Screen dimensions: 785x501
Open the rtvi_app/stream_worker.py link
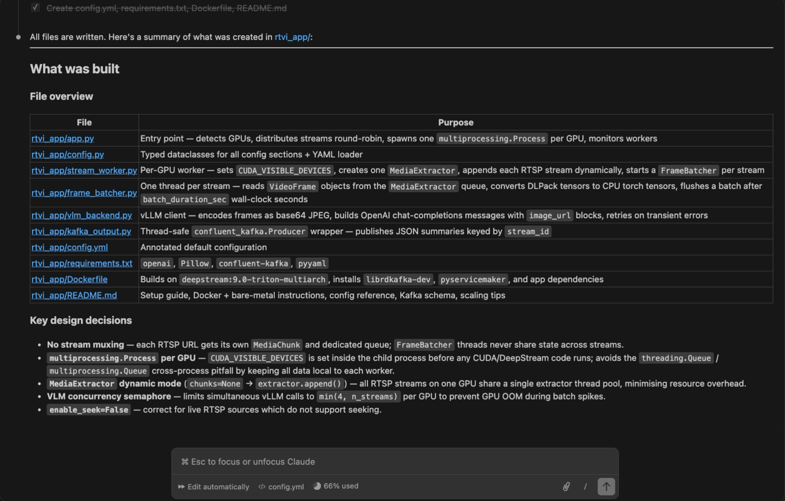click(x=84, y=171)
